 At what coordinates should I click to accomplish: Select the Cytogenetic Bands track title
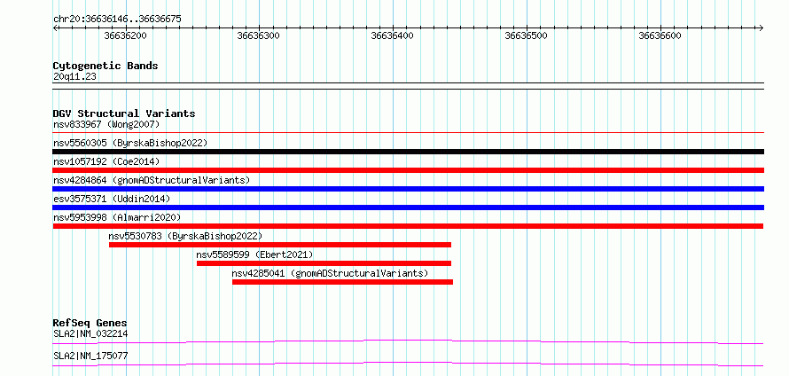pyautogui.click(x=105, y=66)
